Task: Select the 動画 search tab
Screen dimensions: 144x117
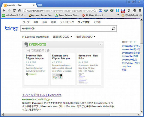Action: (x=45, y=22)
